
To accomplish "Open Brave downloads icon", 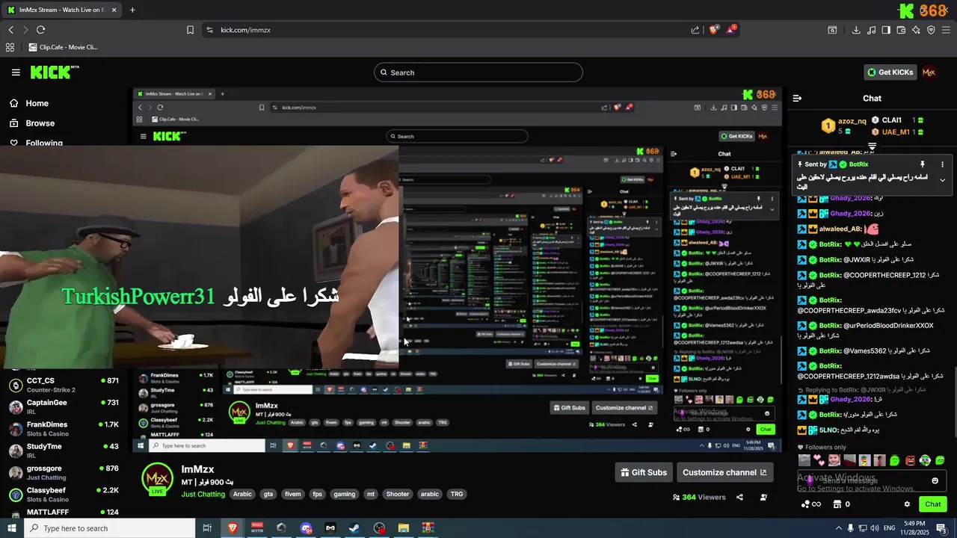I will [856, 30].
